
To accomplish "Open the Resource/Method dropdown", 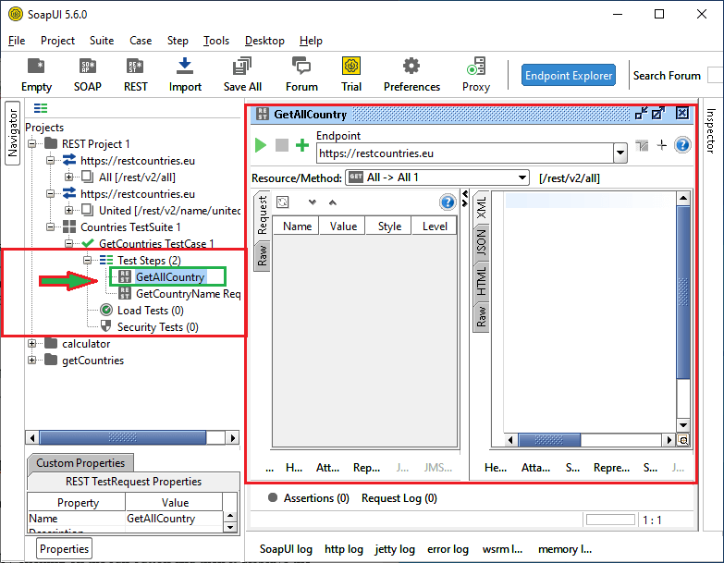I will (522, 177).
